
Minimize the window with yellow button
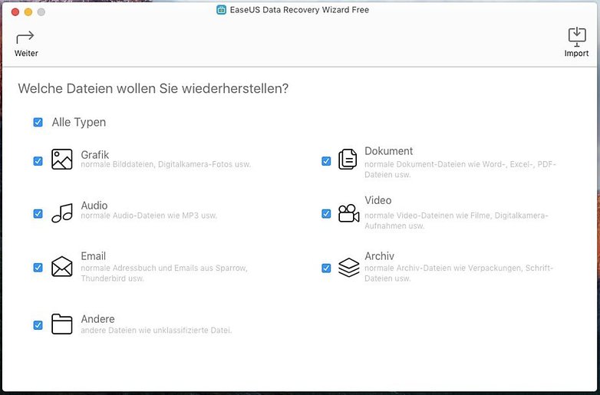(x=28, y=12)
